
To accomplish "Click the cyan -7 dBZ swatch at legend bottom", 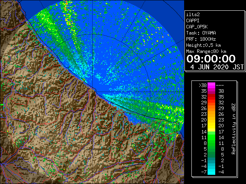I will [211, 172].
